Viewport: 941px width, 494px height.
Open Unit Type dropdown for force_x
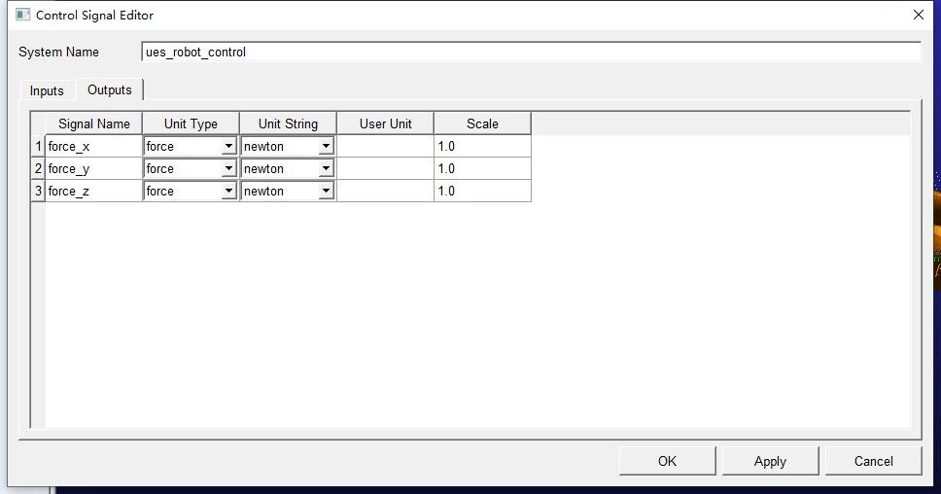pos(228,146)
